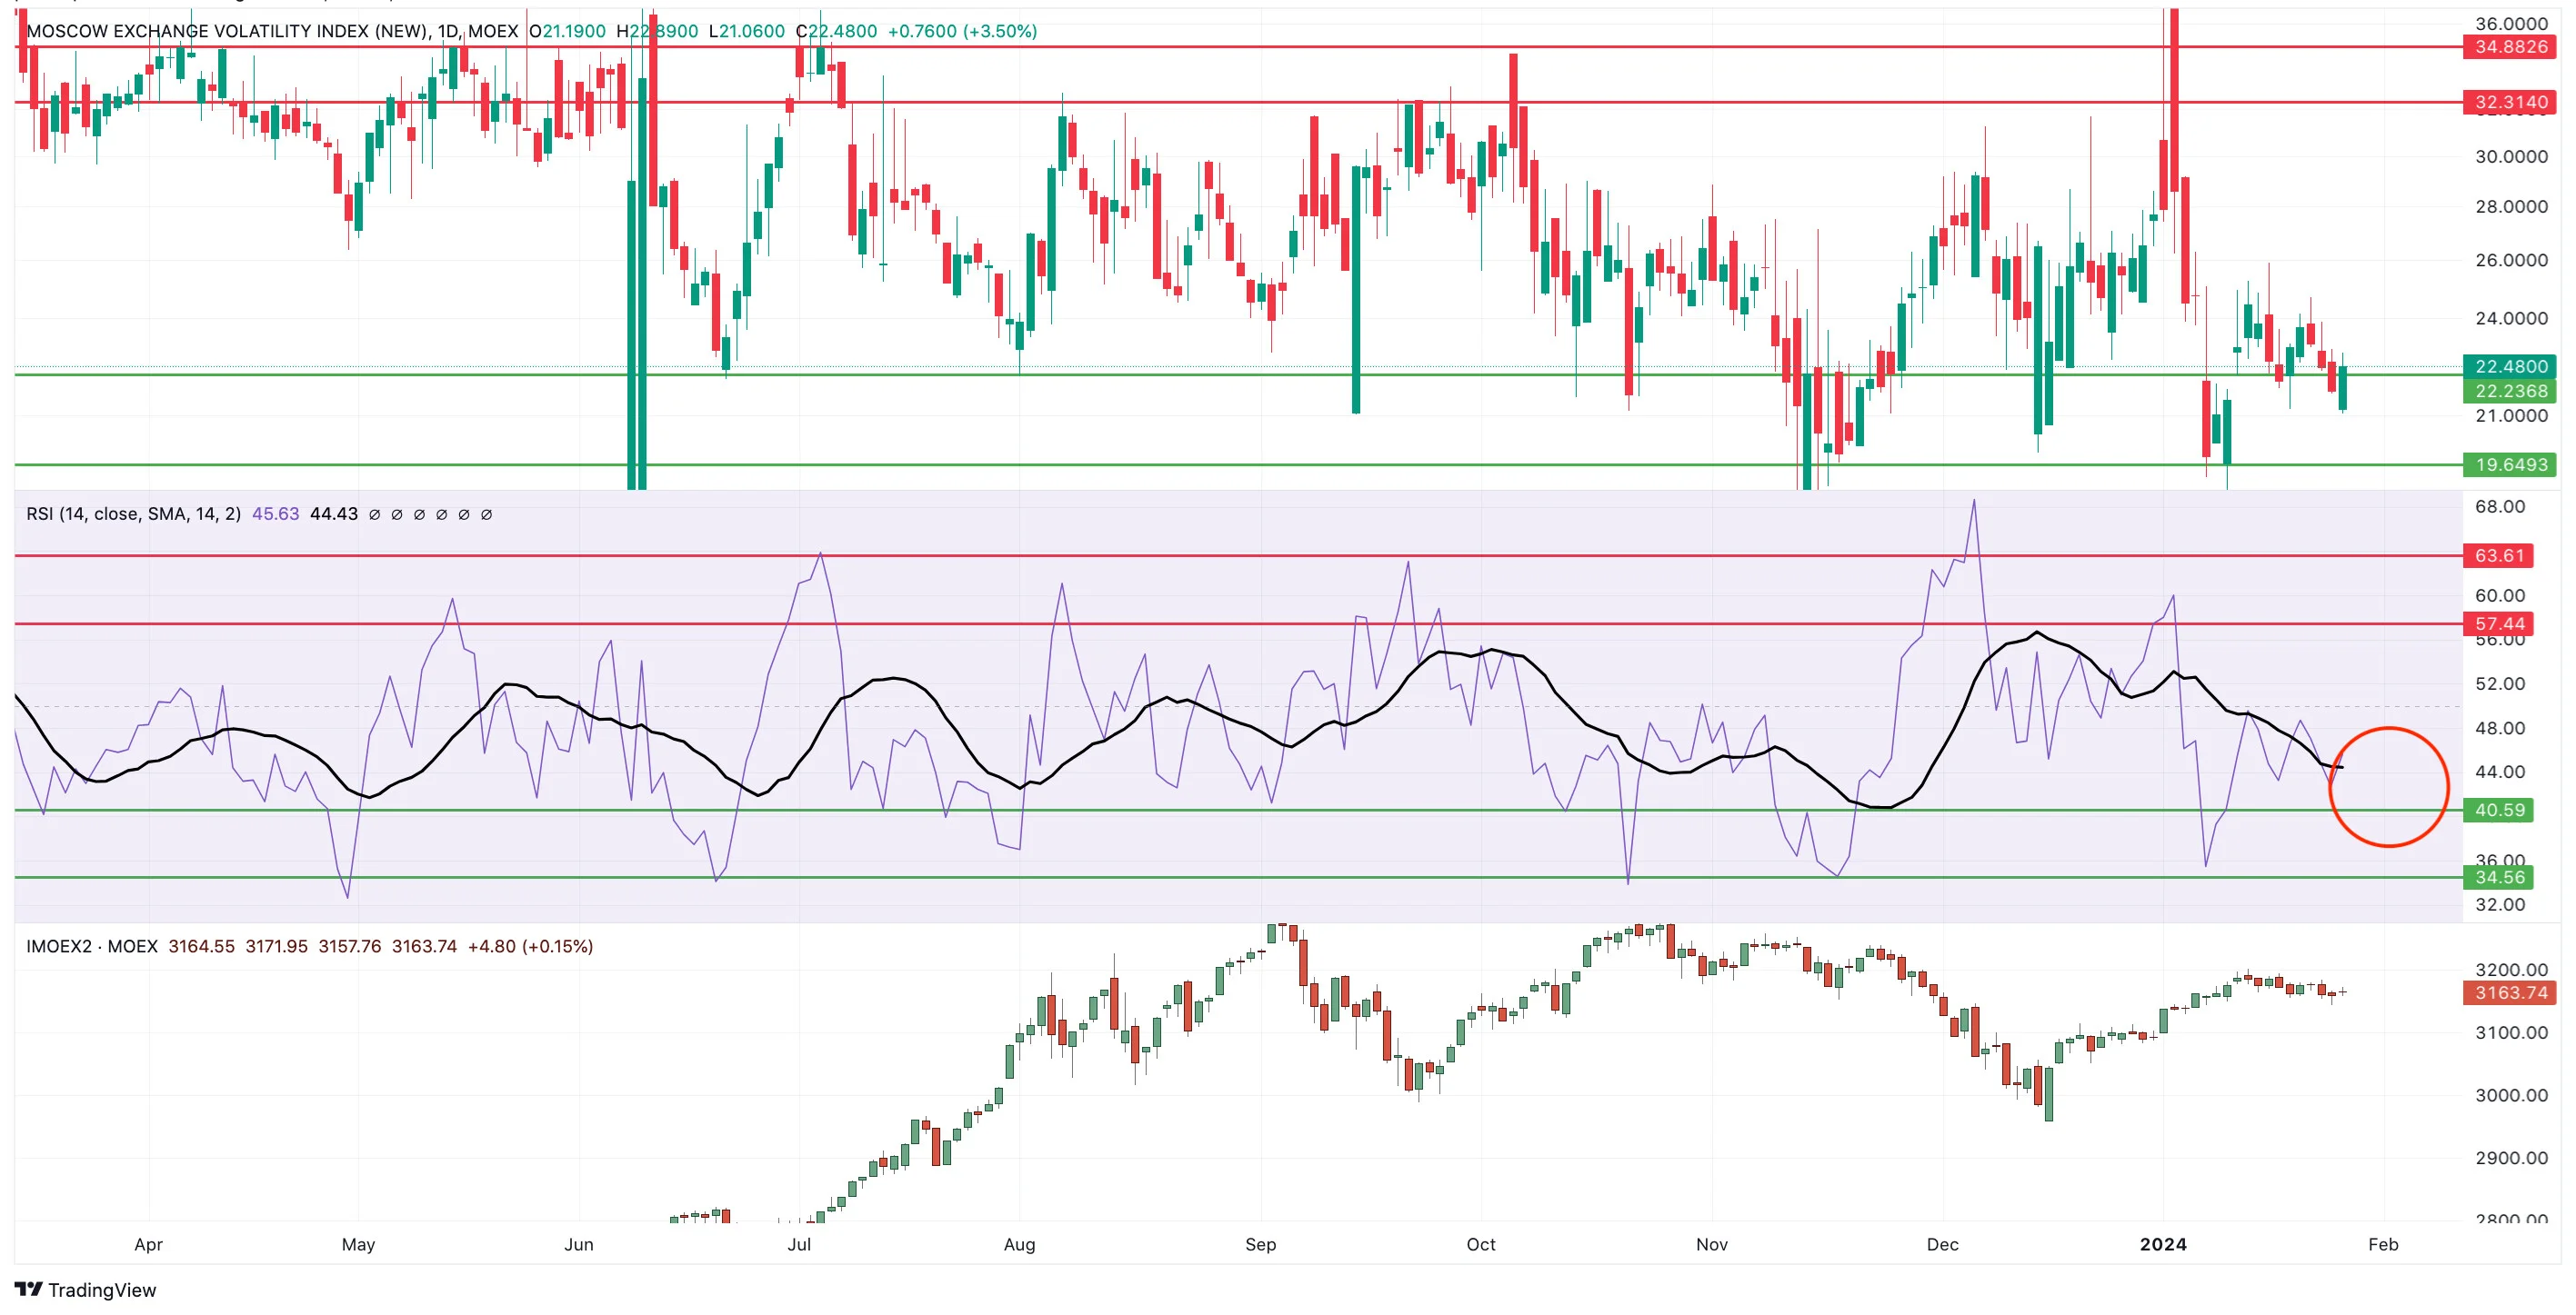
Task: Click the +0.7600 (+3.50%) change value
Action: (x=962, y=31)
